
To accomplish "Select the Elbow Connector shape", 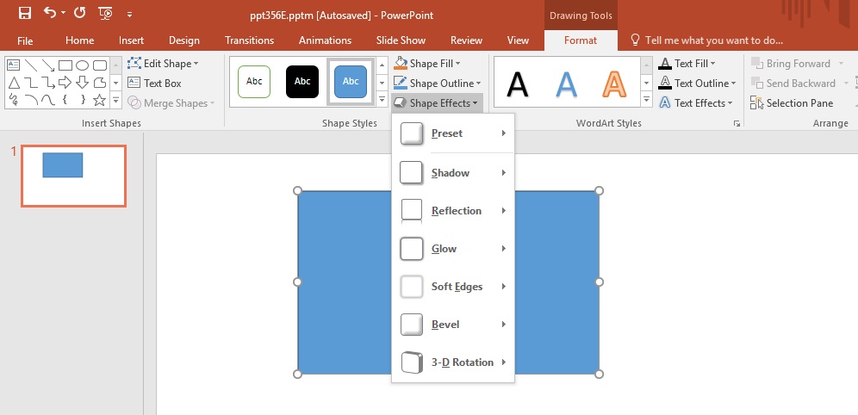I will click(x=31, y=83).
